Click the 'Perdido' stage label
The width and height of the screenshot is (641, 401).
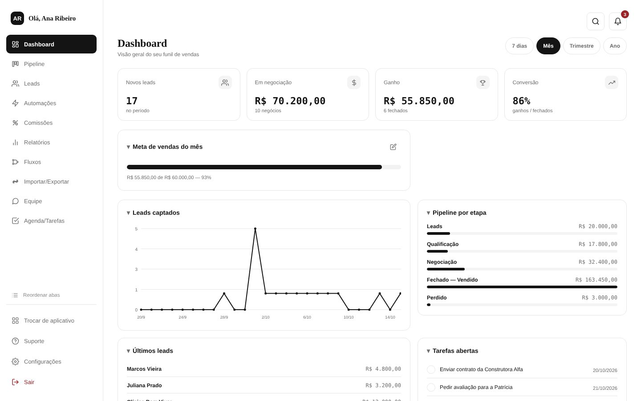[x=437, y=298]
